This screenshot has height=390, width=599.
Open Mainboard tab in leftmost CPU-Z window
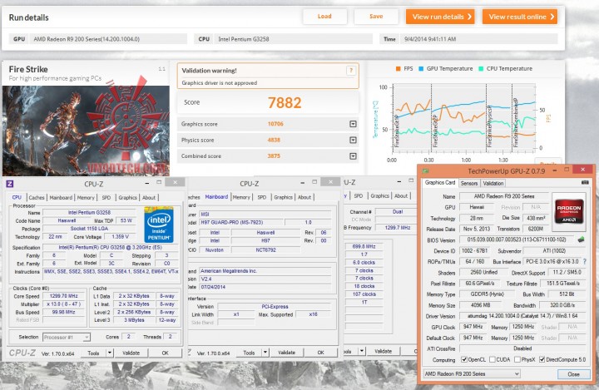[61, 197]
